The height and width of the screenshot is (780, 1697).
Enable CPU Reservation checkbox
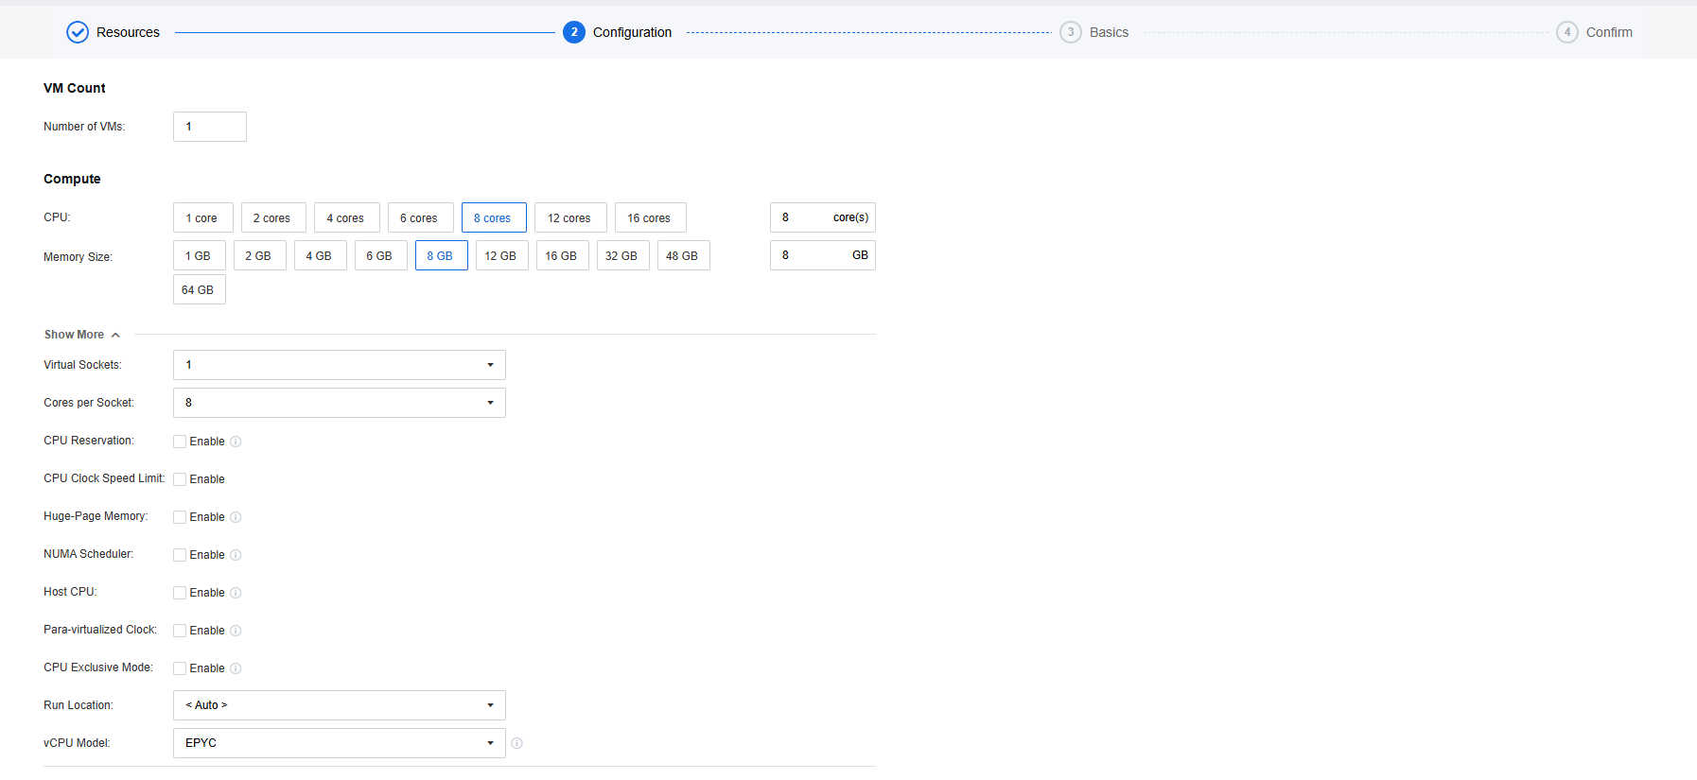(x=180, y=442)
